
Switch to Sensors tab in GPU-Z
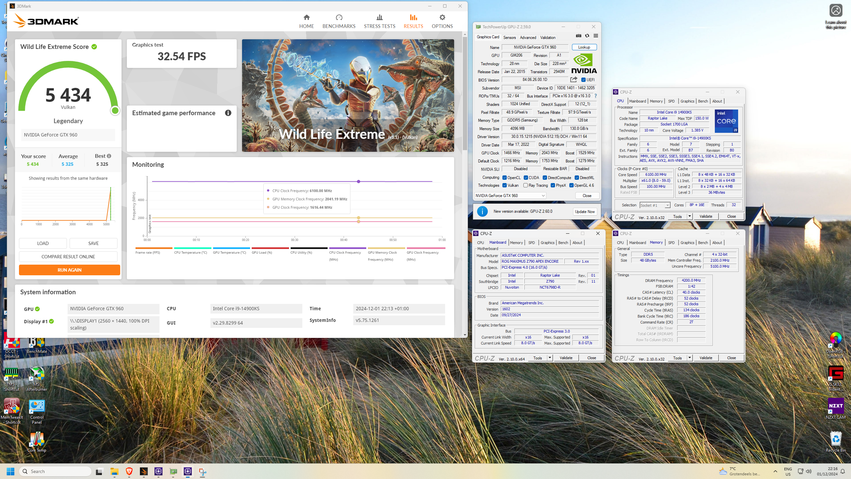click(x=509, y=37)
